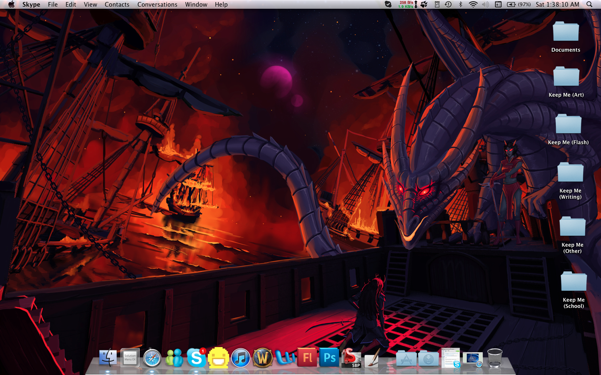
Task: Launch iTunes from the Dock
Action: coord(240,358)
